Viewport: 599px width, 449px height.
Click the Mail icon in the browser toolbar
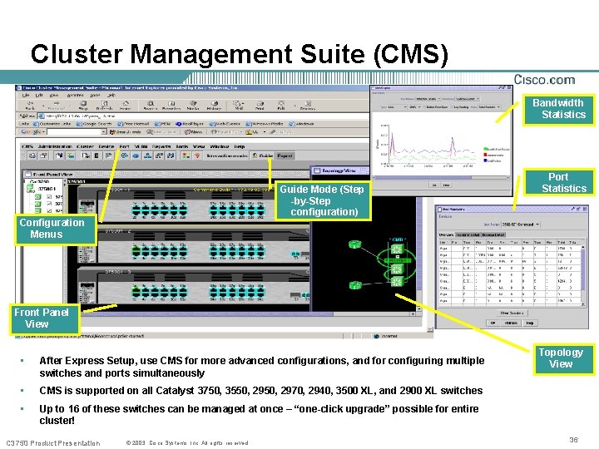click(238, 106)
